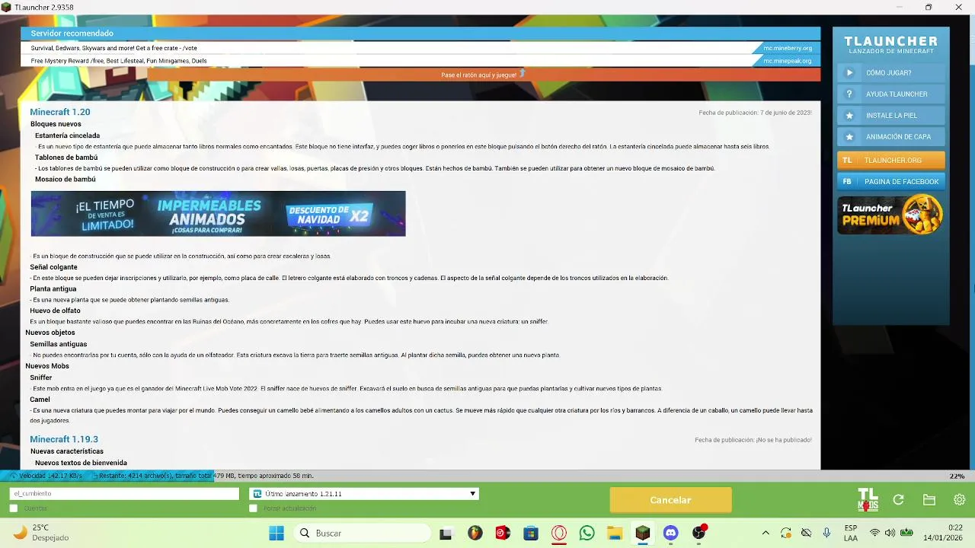The image size is (975, 548).
Task: Open Animación de capa
Action: click(890, 137)
